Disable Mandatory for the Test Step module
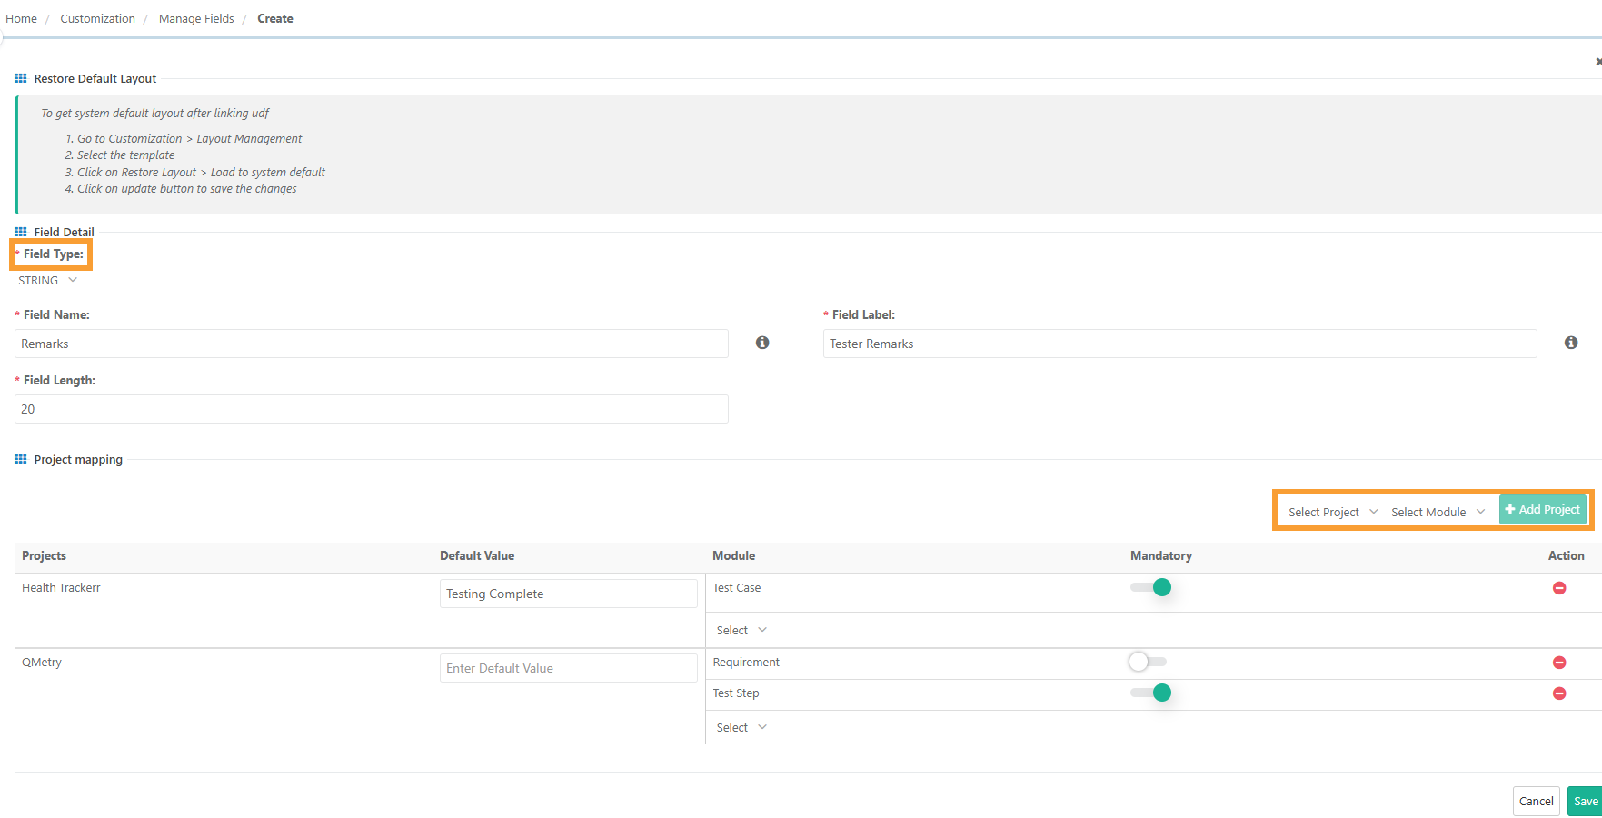 [1151, 692]
